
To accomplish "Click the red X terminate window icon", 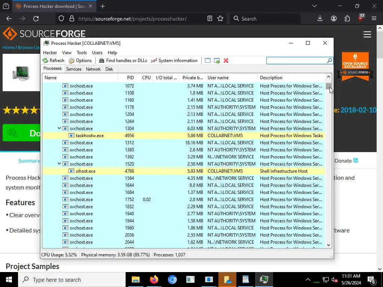I will pos(226,61).
